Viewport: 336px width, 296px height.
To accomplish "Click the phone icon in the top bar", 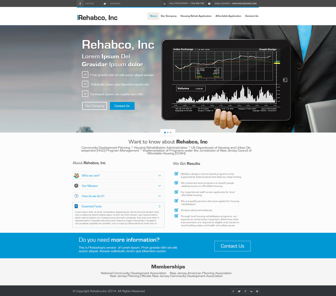I will click(x=165, y=3).
